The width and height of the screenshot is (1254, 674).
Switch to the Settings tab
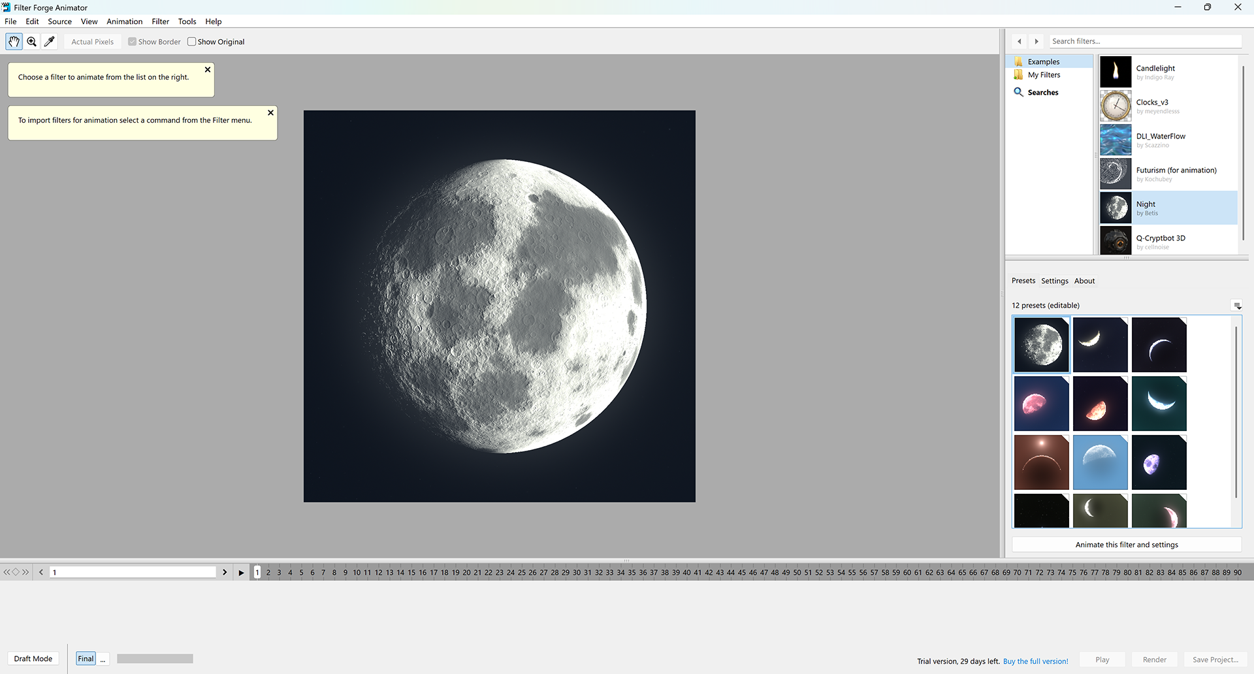pos(1054,281)
